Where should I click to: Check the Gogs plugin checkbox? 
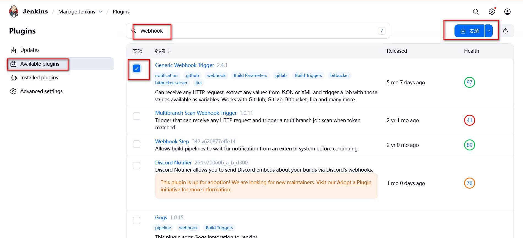click(x=137, y=220)
